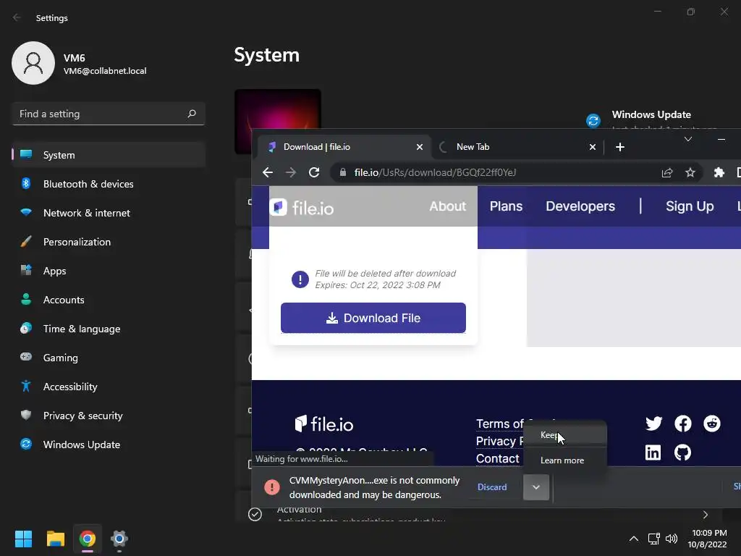Open file.io Twitter link
This screenshot has width=741, height=556.
click(x=653, y=423)
